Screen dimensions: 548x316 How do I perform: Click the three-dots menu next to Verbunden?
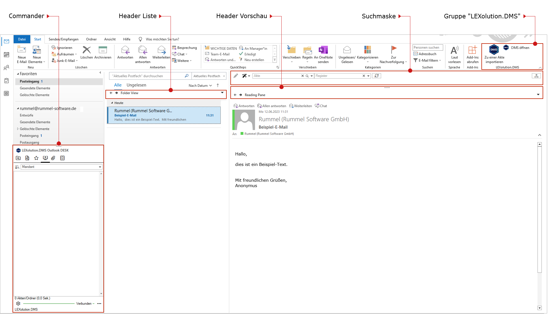coord(99,304)
